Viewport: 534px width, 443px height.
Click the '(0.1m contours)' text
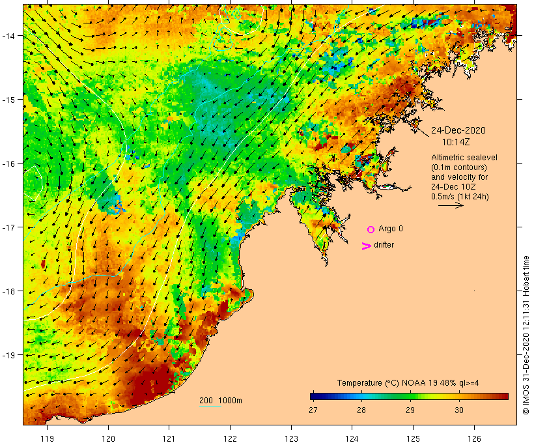click(x=458, y=167)
